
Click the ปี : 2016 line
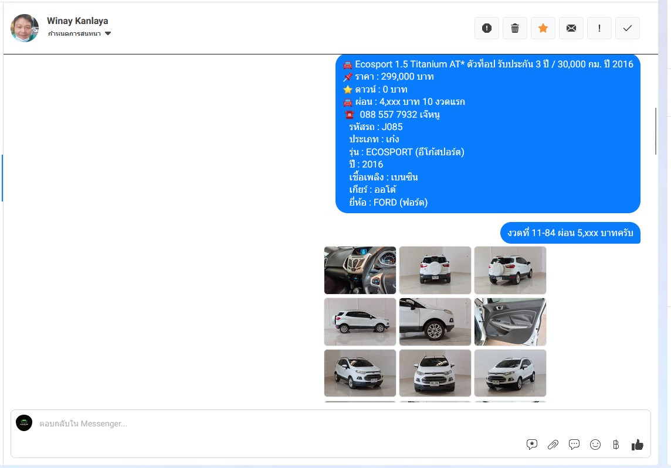(x=366, y=164)
